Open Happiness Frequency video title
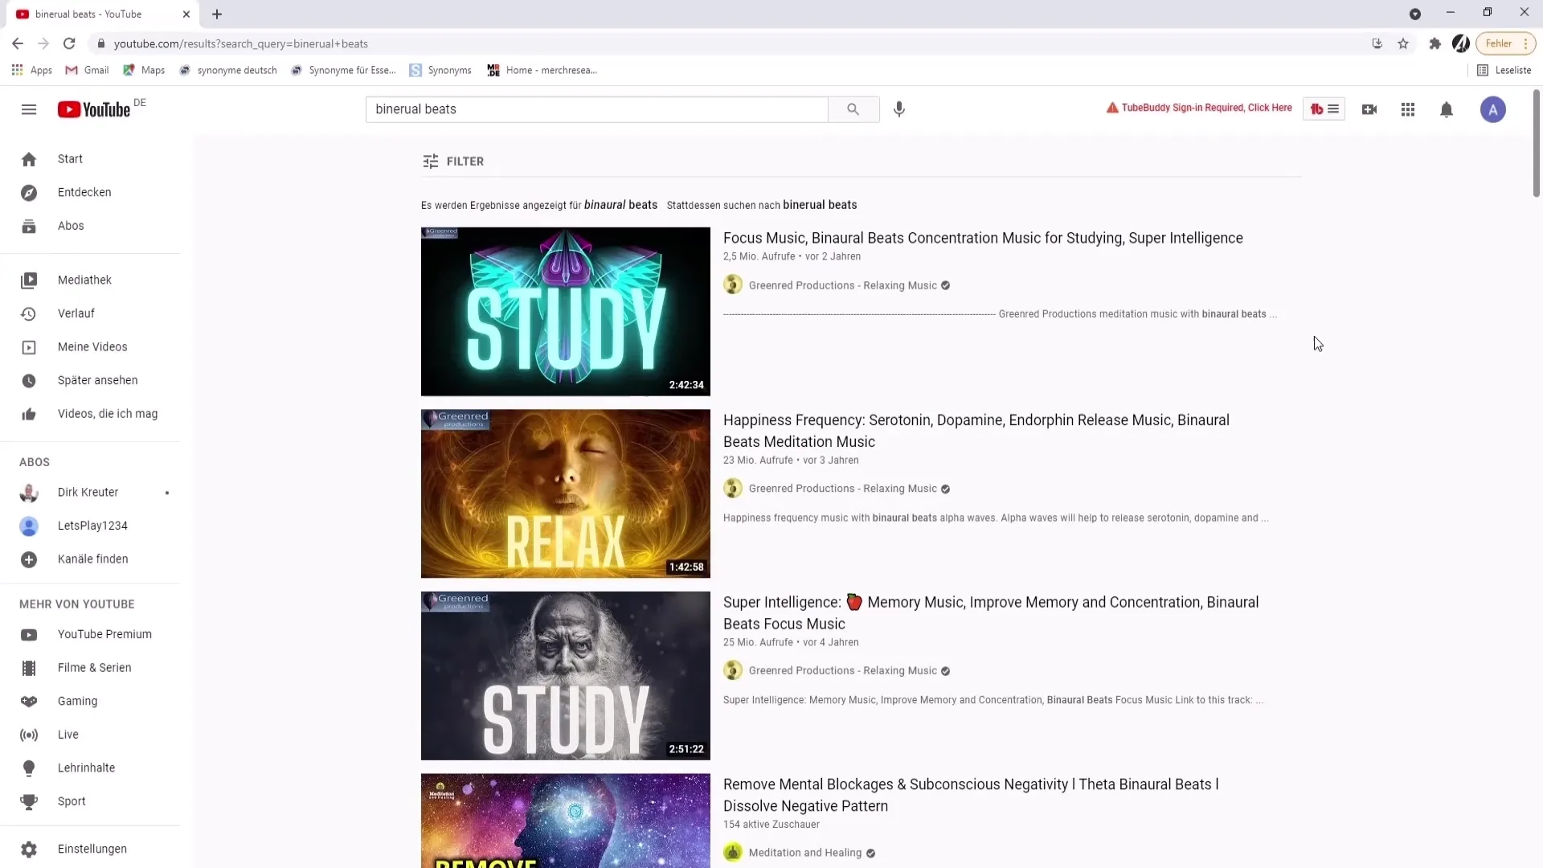This screenshot has width=1543, height=868. pyautogui.click(x=976, y=431)
